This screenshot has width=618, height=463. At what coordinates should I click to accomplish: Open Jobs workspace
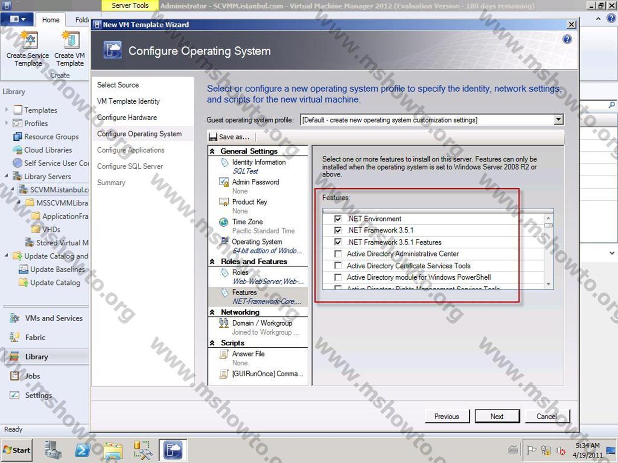pyautogui.click(x=25, y=376)
